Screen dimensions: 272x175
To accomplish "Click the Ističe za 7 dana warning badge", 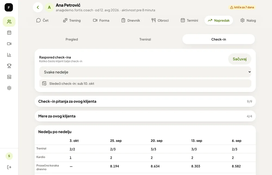I will pyautogui.click(x=242, y=7).
